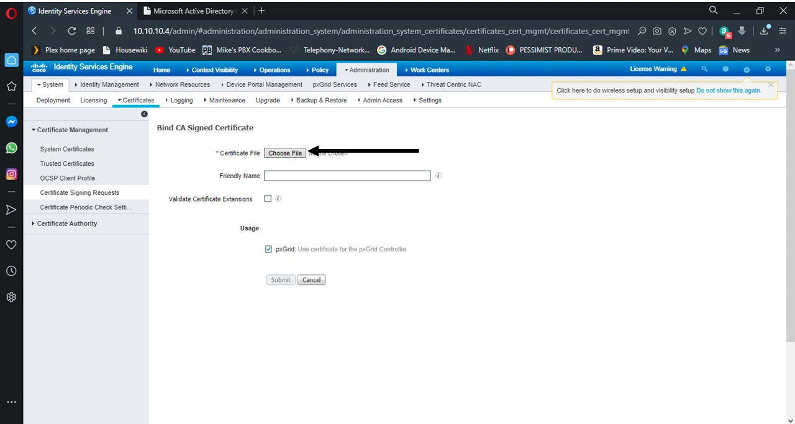
Task: Uncheck the pxGrid usage checkbox
Action: (x=268, y=249)
